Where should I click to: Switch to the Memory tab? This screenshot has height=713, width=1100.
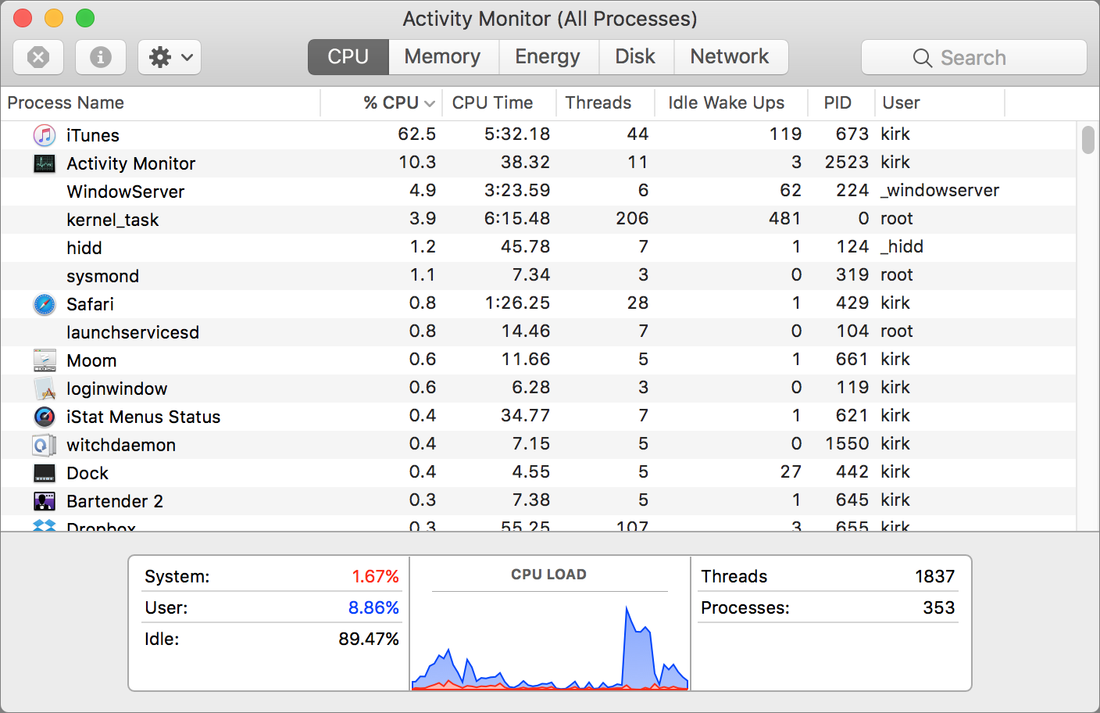(x=442, y=57)
